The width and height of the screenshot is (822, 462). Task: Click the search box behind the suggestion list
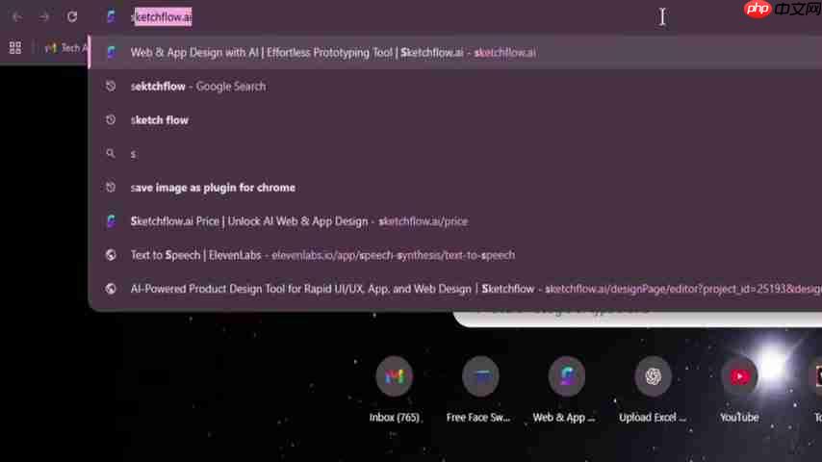click(637, 318)
